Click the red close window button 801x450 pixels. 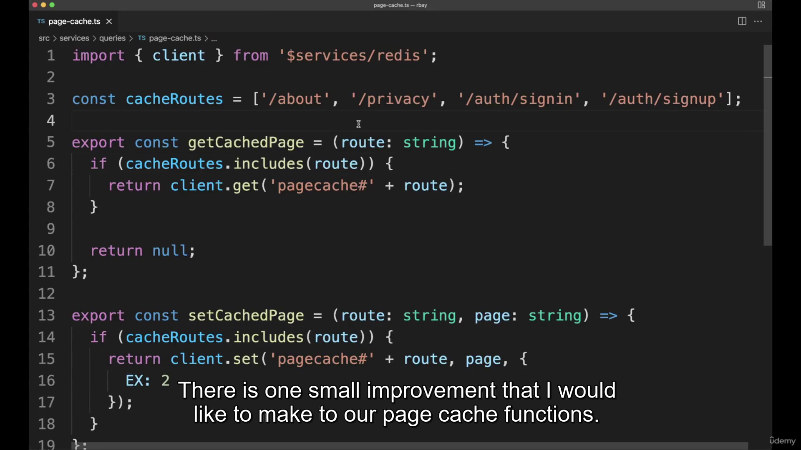click(x=35, y=5)
